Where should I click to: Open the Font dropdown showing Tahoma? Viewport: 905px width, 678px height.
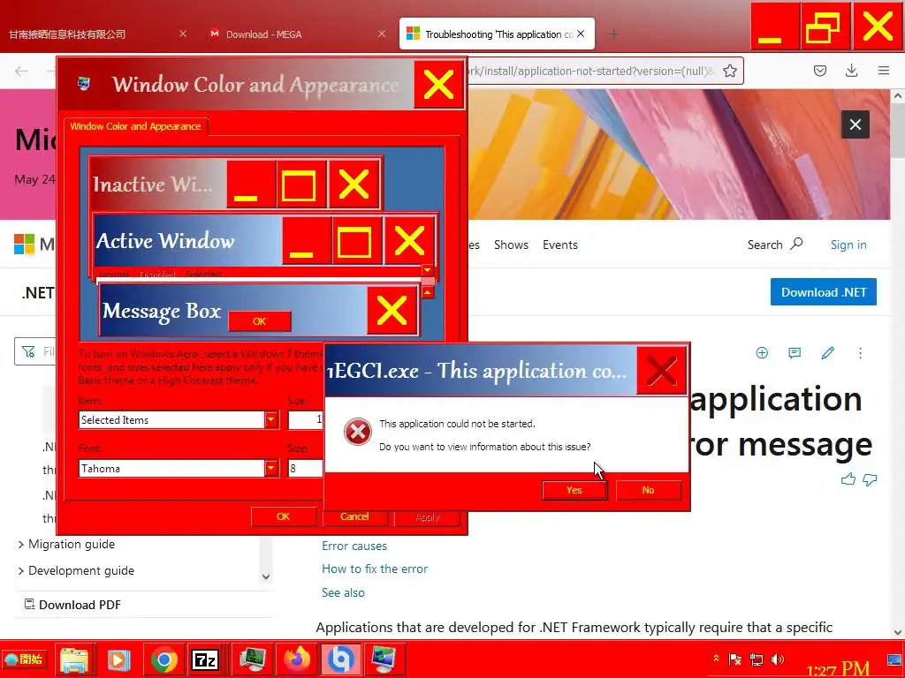272,468
